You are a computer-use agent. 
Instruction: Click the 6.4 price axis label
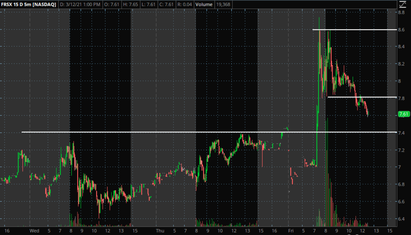point(401,219)
